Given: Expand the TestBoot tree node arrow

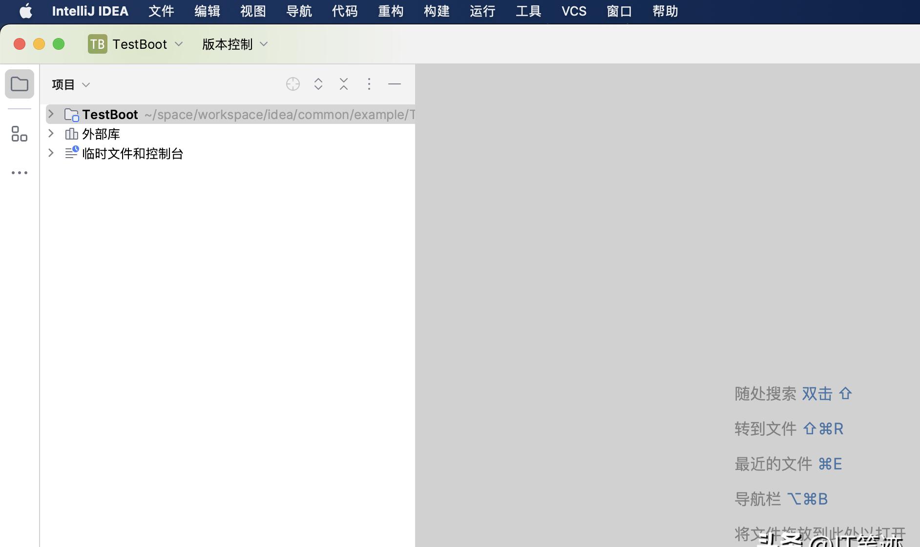Looking at the screenshot, I should (51, 114).
